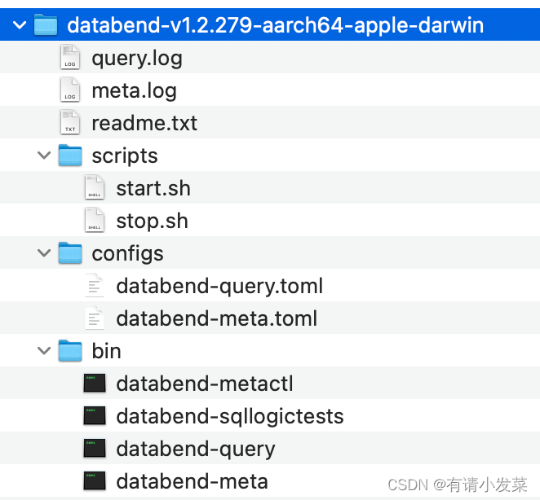This screenshot has height=500, width=540.
Task: Select the bin folder label
Action: point(106,351)
